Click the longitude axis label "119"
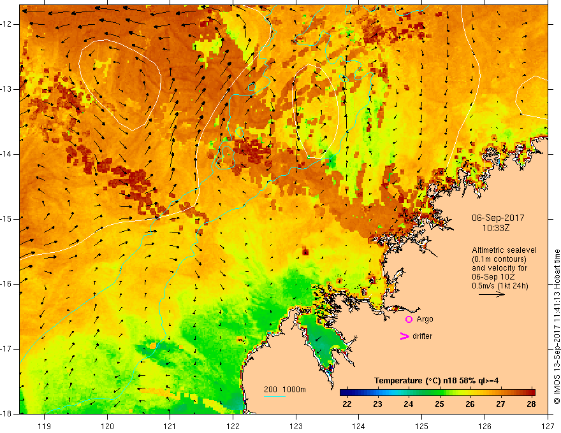The width and height of the screenshot is (561, 433). coord(45,426)
